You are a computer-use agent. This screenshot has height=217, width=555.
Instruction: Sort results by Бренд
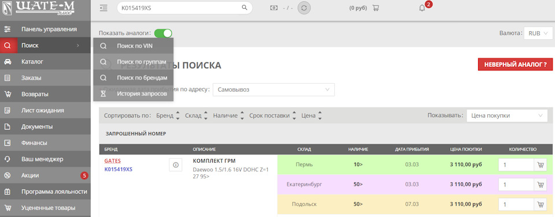(168, 115)
